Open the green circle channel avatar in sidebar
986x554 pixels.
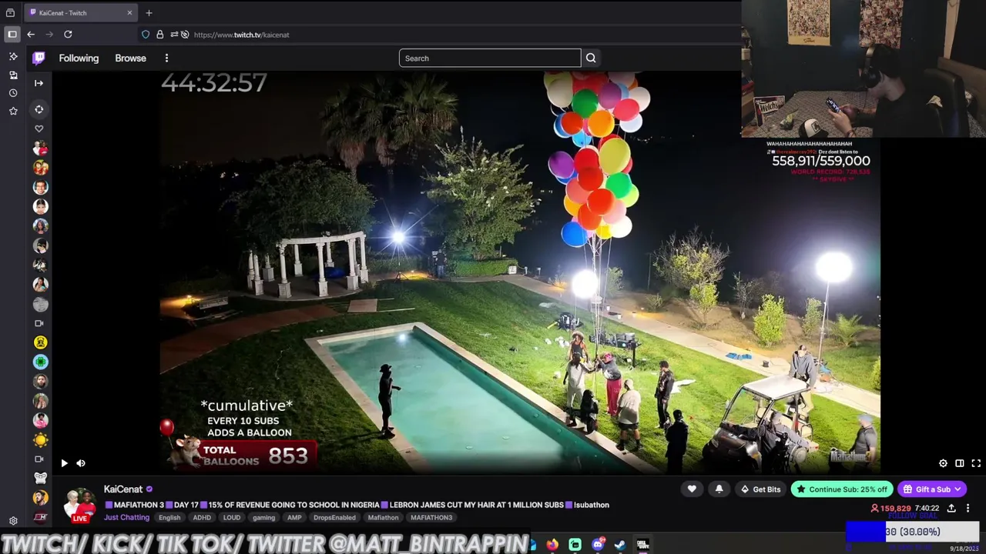[x=40, y=362]
